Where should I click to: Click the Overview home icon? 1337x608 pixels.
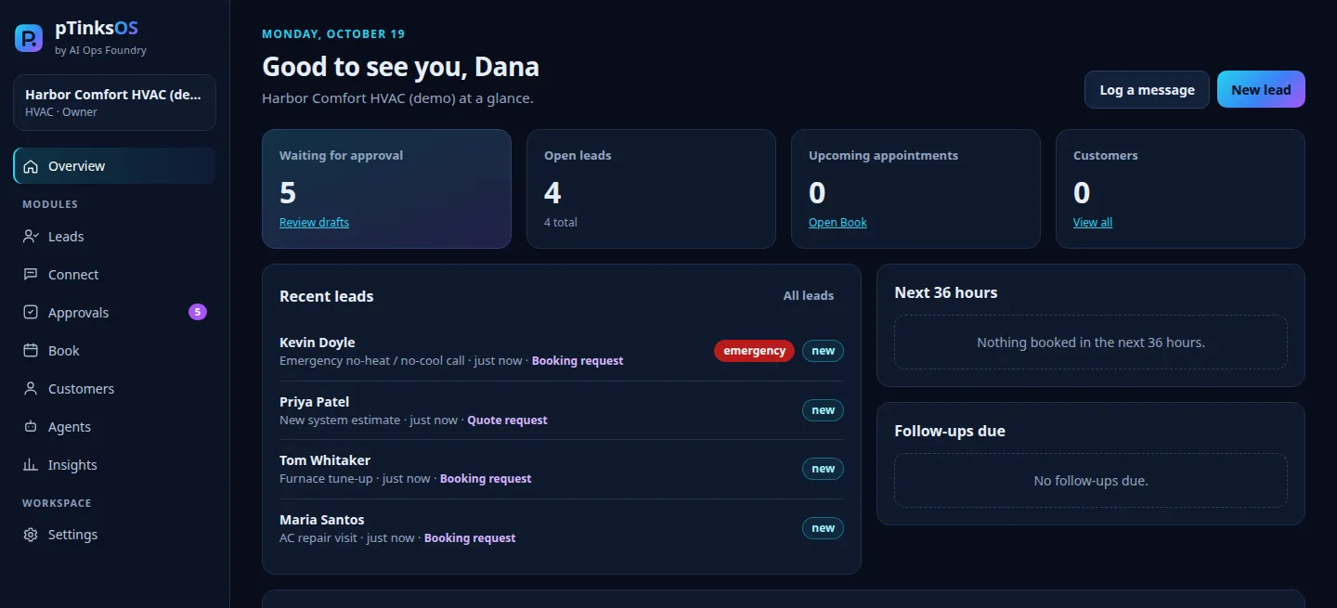(x=31, y=166)
